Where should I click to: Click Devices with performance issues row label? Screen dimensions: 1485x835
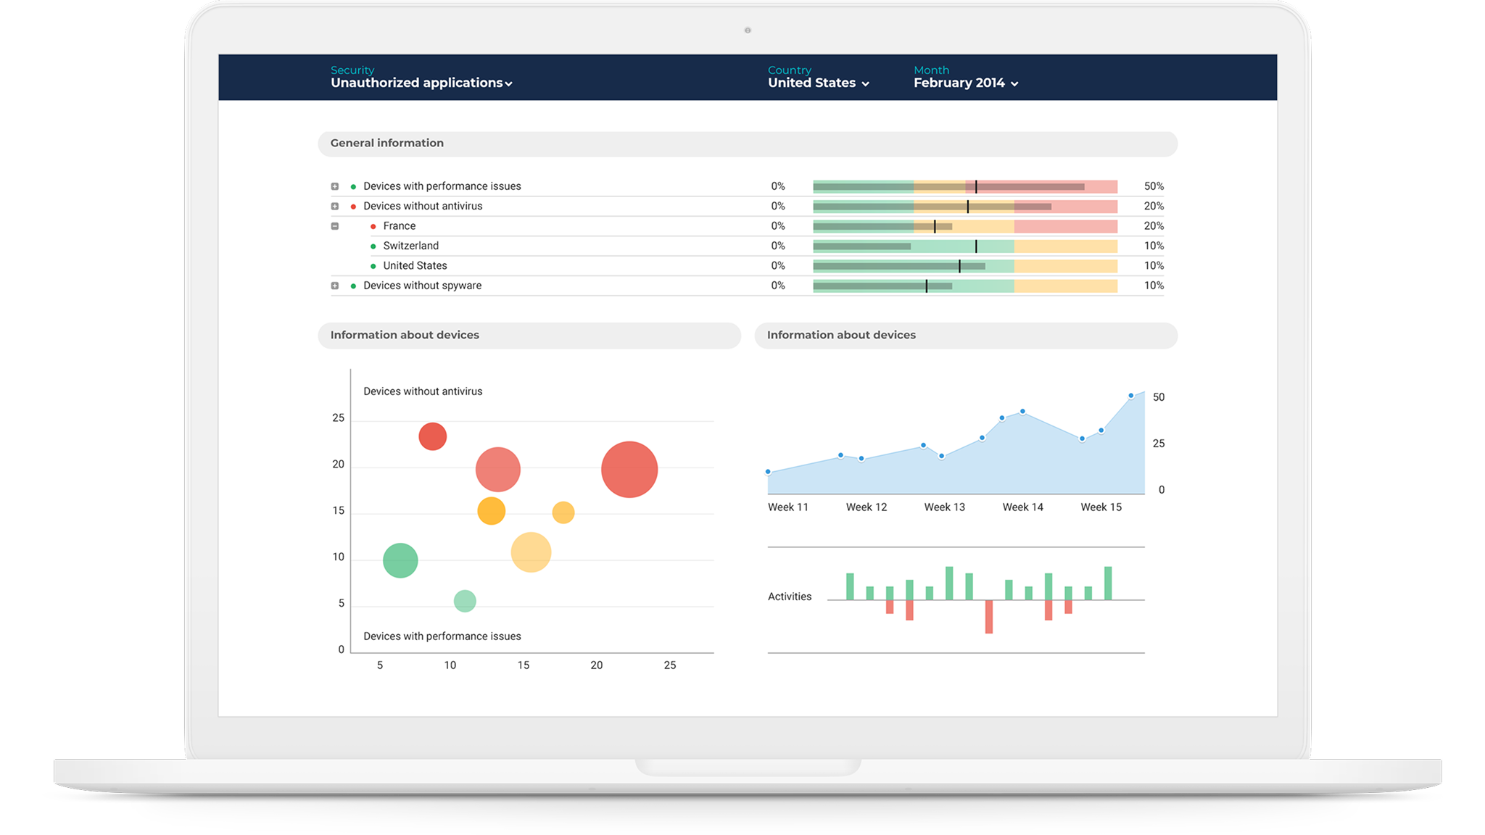point(442,186)
